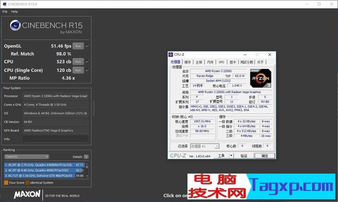Click the MAXON logo at bottom left

coord(27,195)
